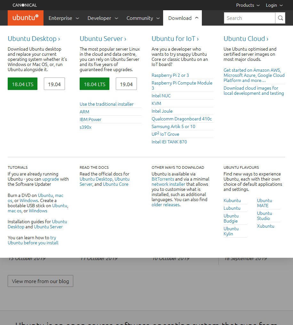
Task: Select Samsung Artik 5 or 10
Action: [173, 126]
